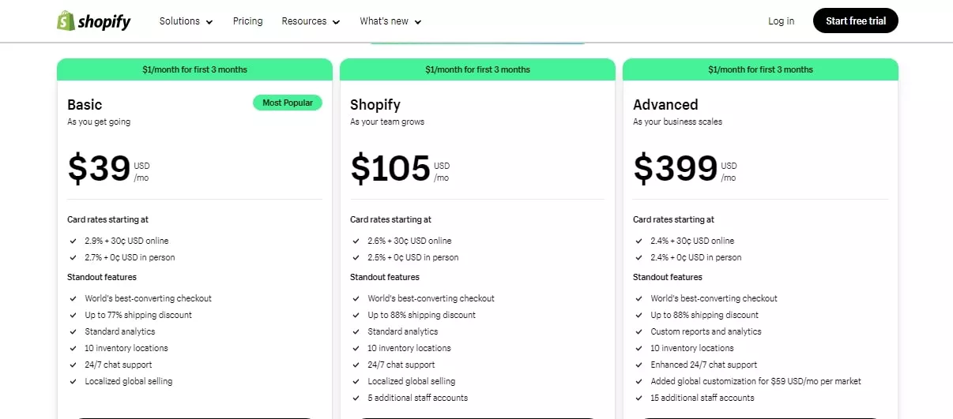The image size is (953, 419).
Task: Click the $105 price
Action: [390, 168]
